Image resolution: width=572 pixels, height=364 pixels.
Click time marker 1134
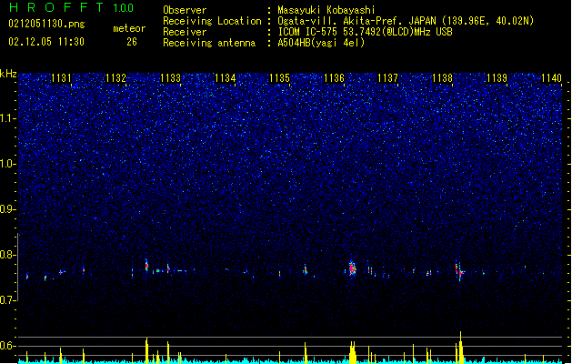[x=226, y=78]
